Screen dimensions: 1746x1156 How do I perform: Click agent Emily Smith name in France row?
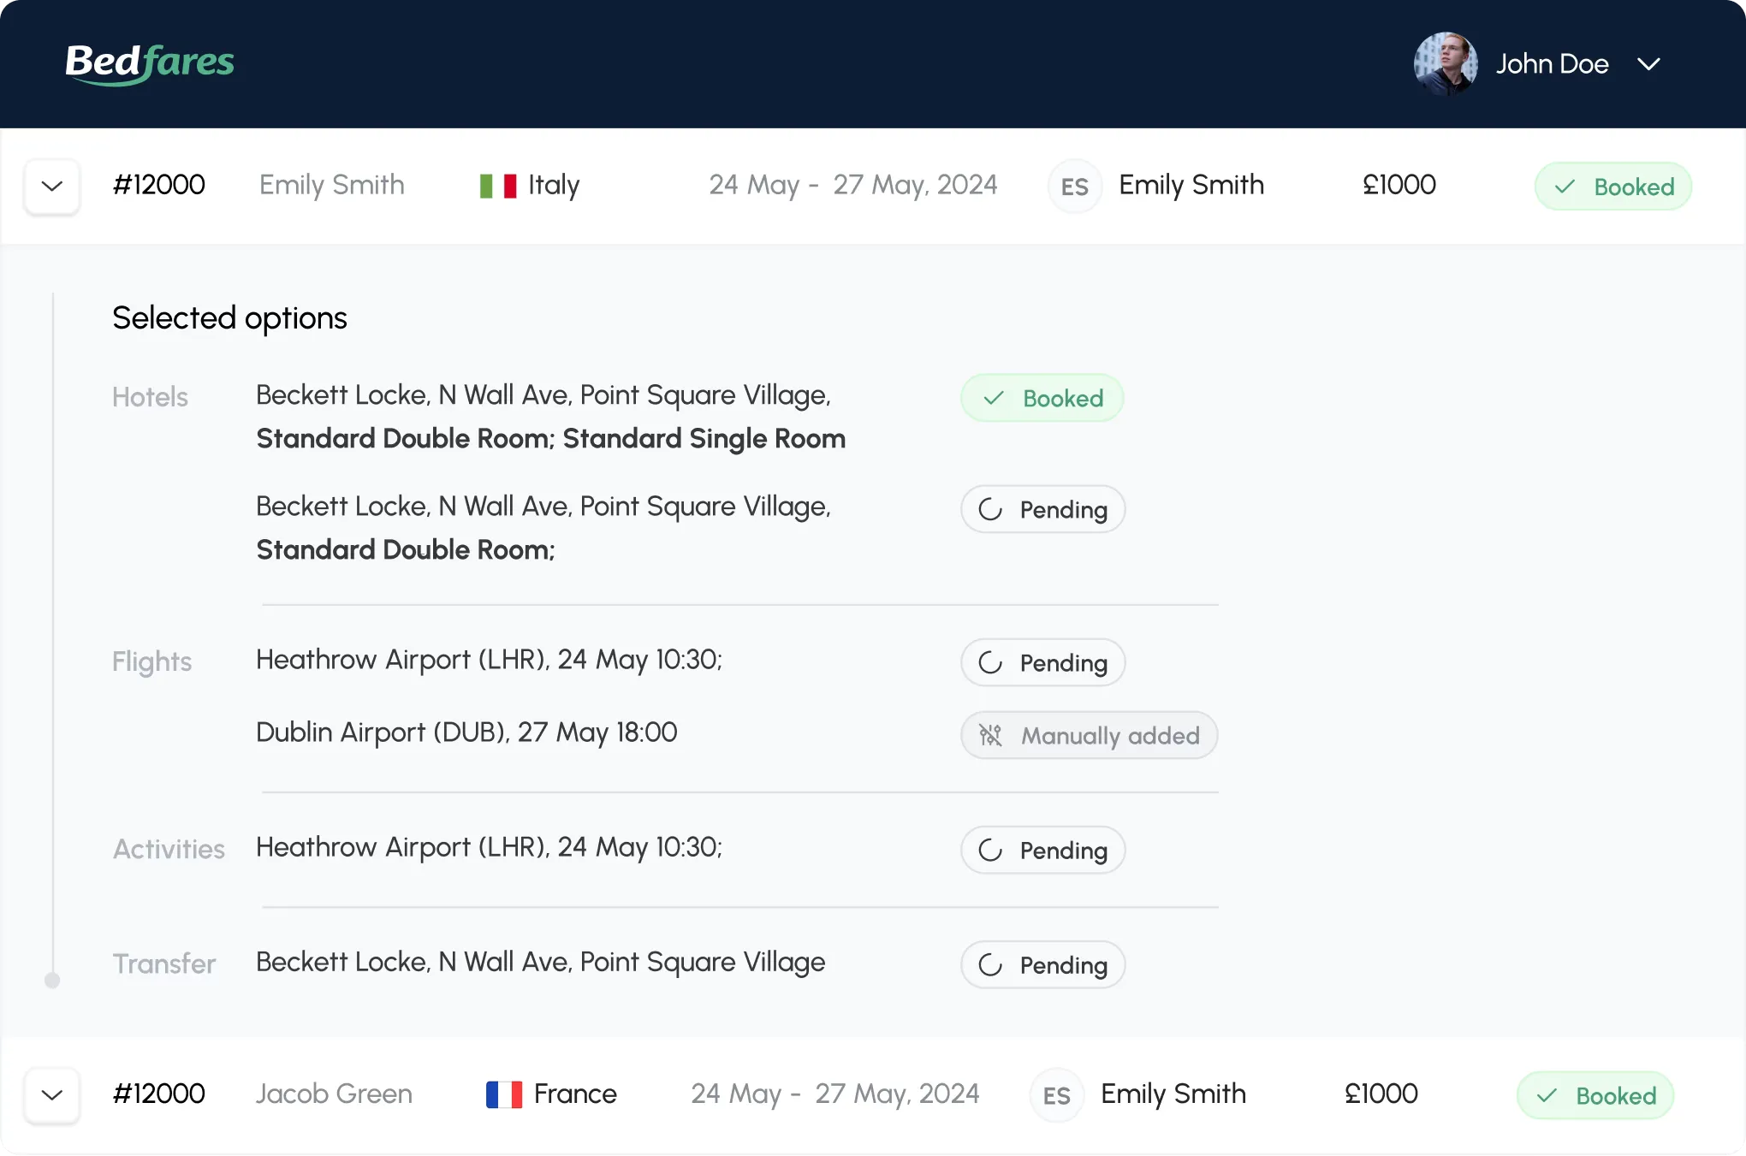tap(1173, 1094)
